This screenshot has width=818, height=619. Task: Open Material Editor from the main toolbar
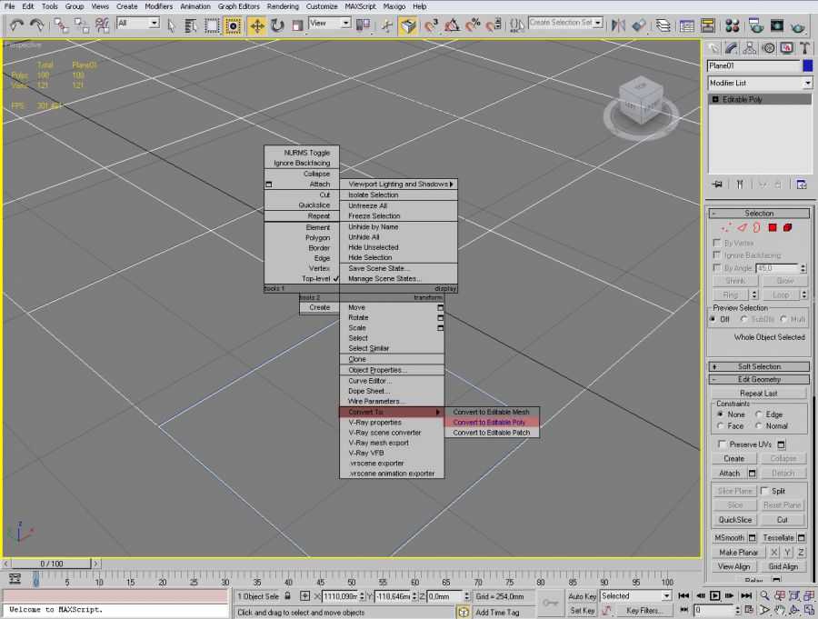pyautogui.click(x=733, y=25)
